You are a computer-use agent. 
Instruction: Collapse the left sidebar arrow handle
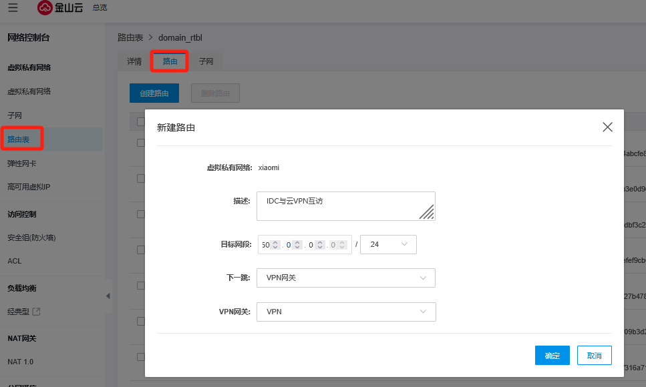(x=108, y=296)
